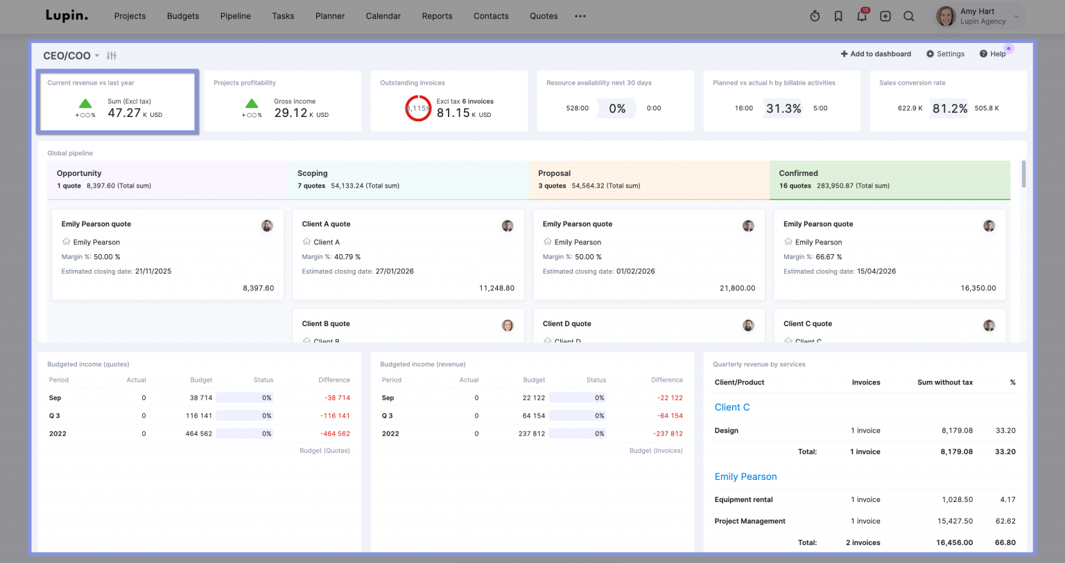Click the Add to dashboard button
The height and width of the screenshot is (563, 1065).
(876, 53)
